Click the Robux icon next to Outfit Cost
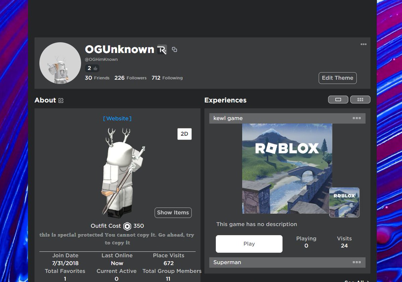The image size is (402, 282). [x=127, y=226]
